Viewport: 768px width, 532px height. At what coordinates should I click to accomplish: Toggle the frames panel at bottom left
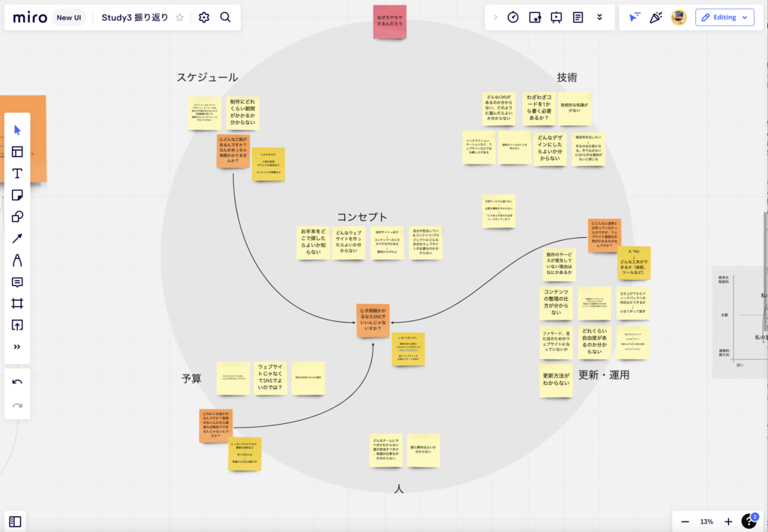pyautogui.click(x=16, y=521)
